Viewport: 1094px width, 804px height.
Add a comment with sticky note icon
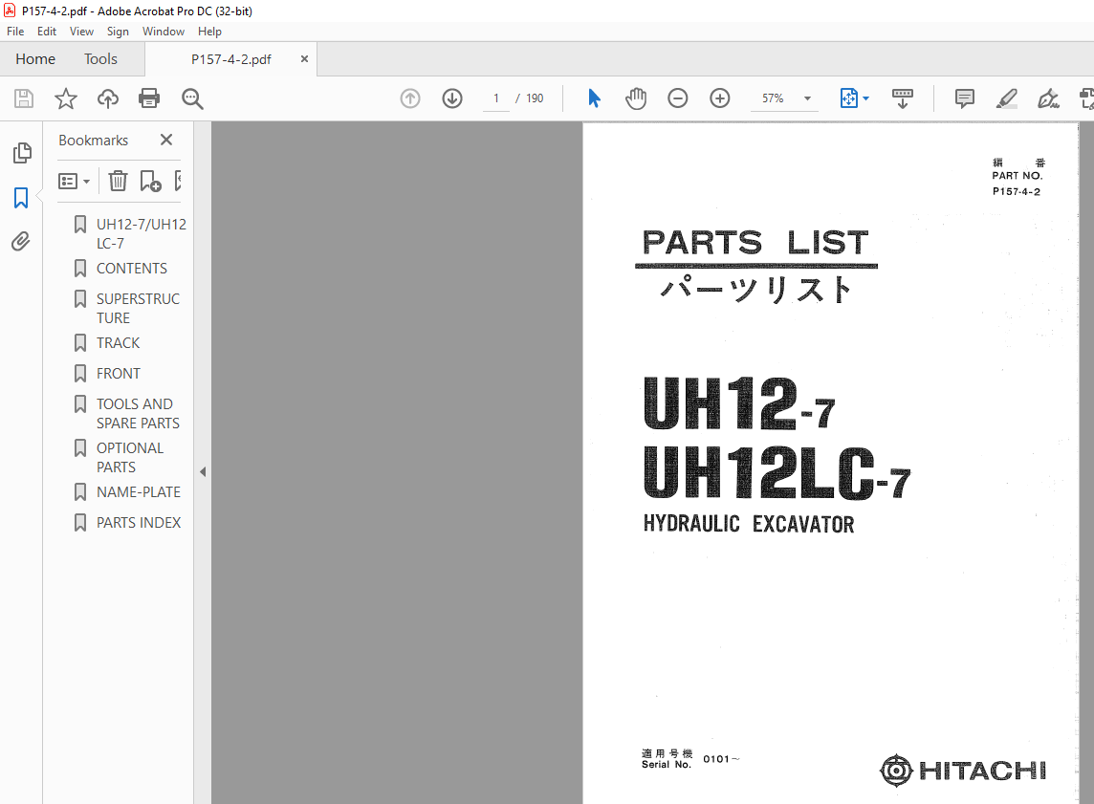(964, 98)
